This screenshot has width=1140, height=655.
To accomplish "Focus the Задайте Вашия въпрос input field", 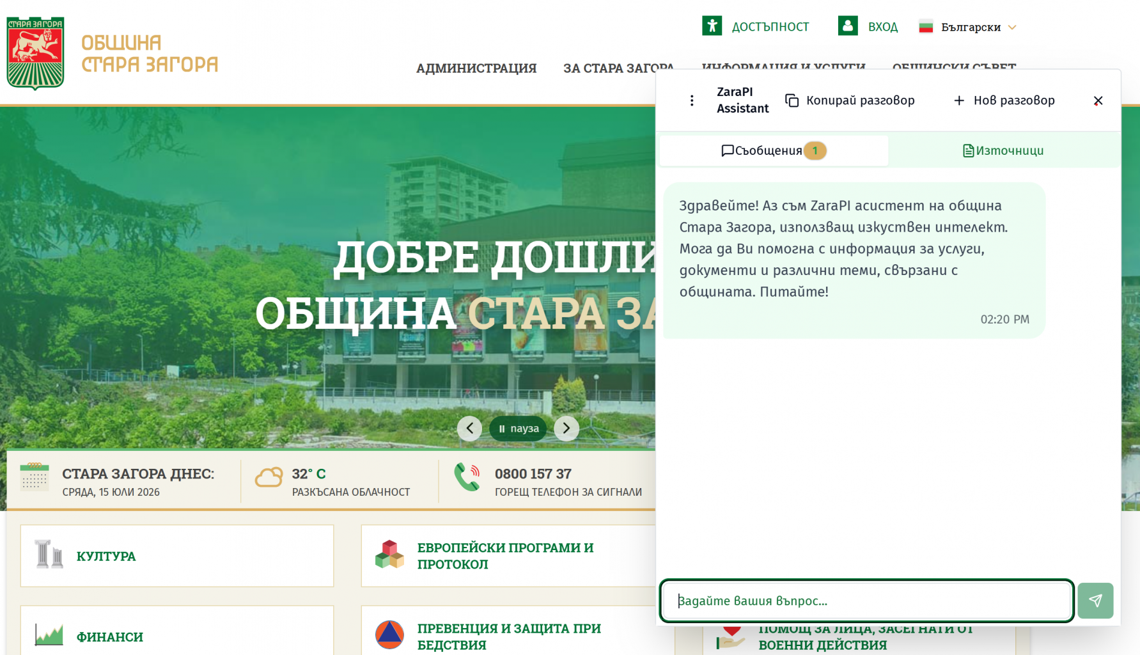I will coord(866,601).
